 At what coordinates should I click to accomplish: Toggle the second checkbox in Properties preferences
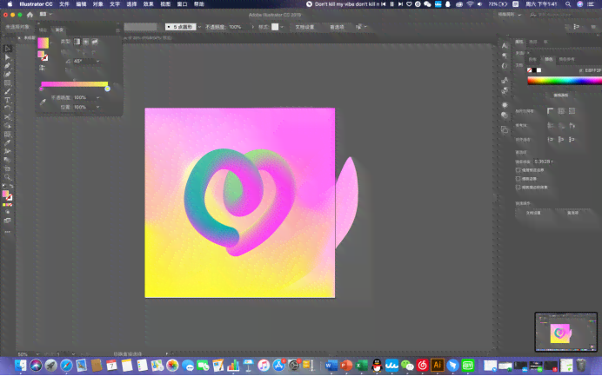tap(518, 179)
